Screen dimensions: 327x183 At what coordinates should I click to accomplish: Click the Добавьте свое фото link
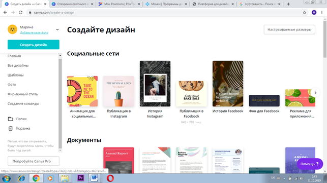click(34, 32)
